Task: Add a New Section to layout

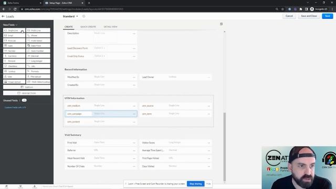Action: click(x=27, y=93)
